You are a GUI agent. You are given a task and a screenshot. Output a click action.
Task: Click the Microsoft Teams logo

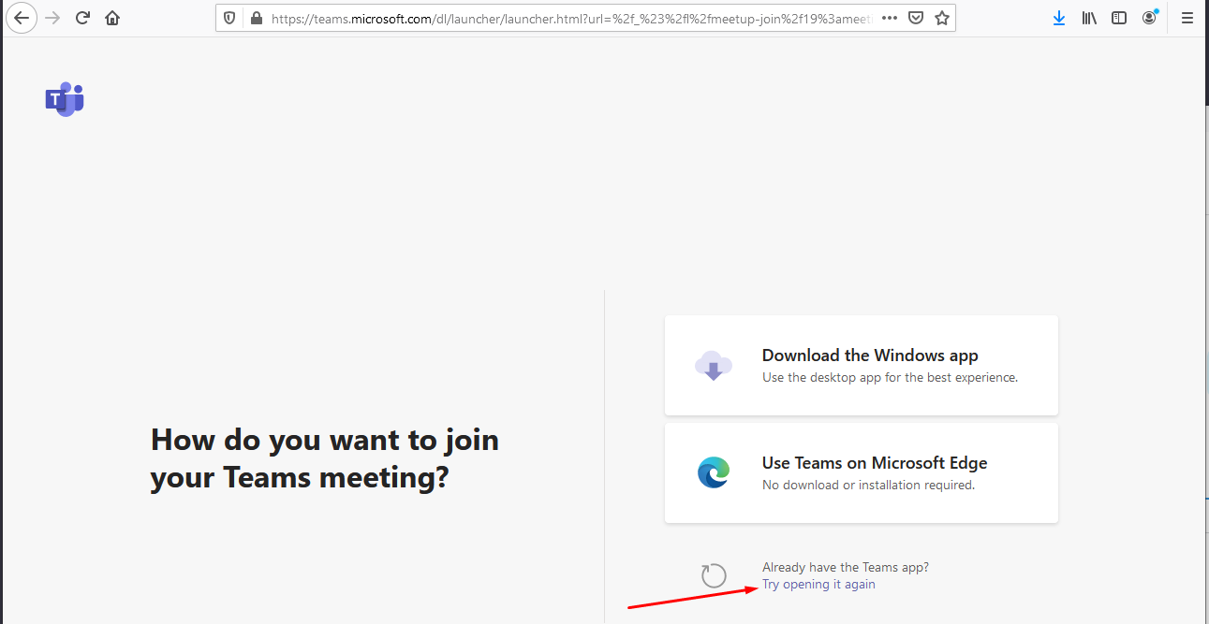(x=64, y=99)
